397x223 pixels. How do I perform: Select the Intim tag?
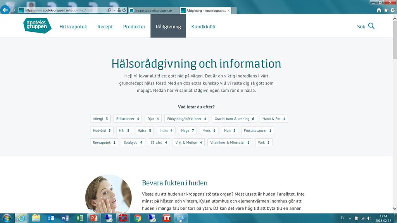(x=166, y=131)
